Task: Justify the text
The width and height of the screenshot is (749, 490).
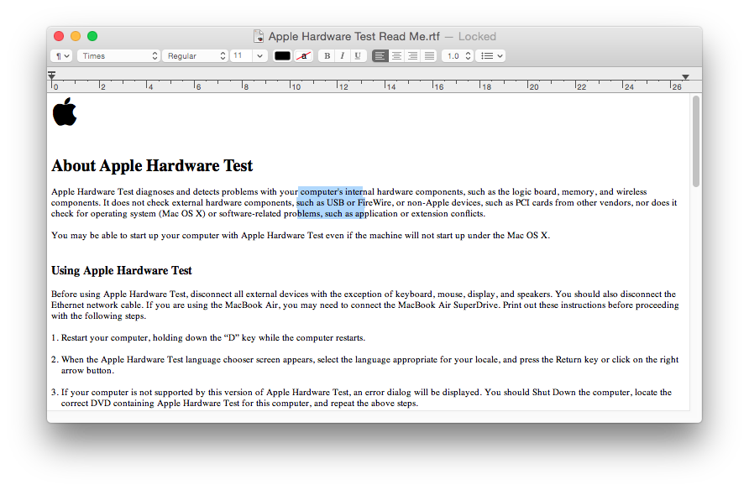Action: (x=429, y=56)
